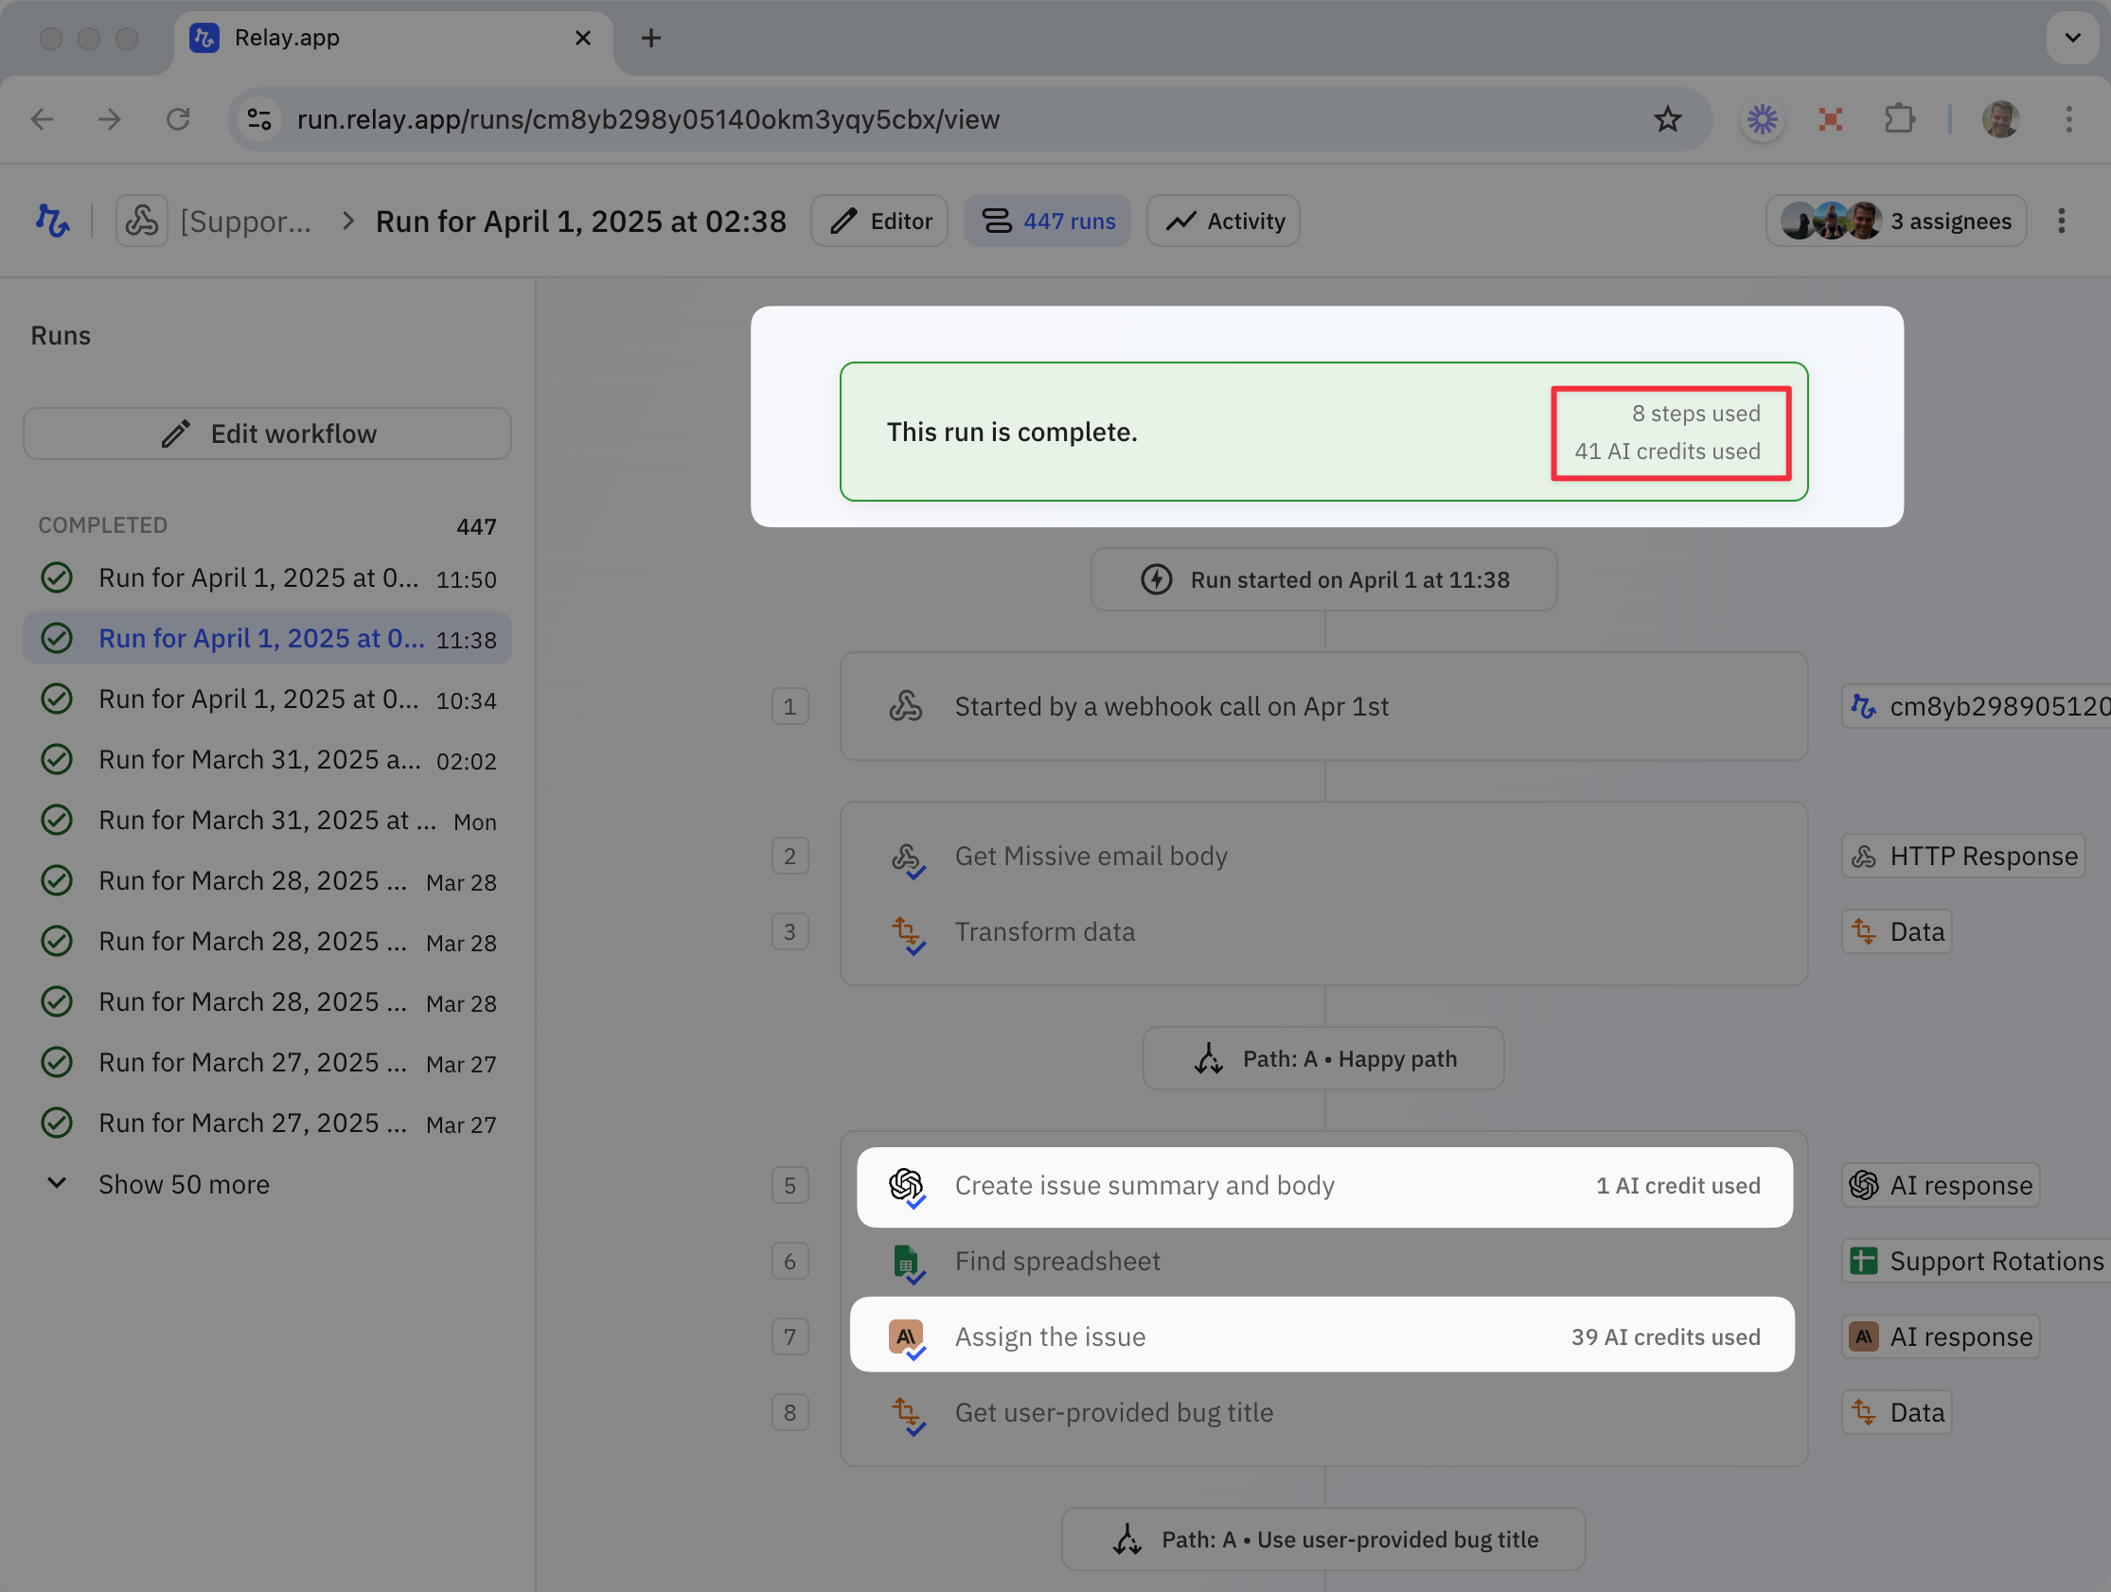
Task: Click the bookmark star icon in address bar
Action: pyautogui.click(x=1667, y=119)
